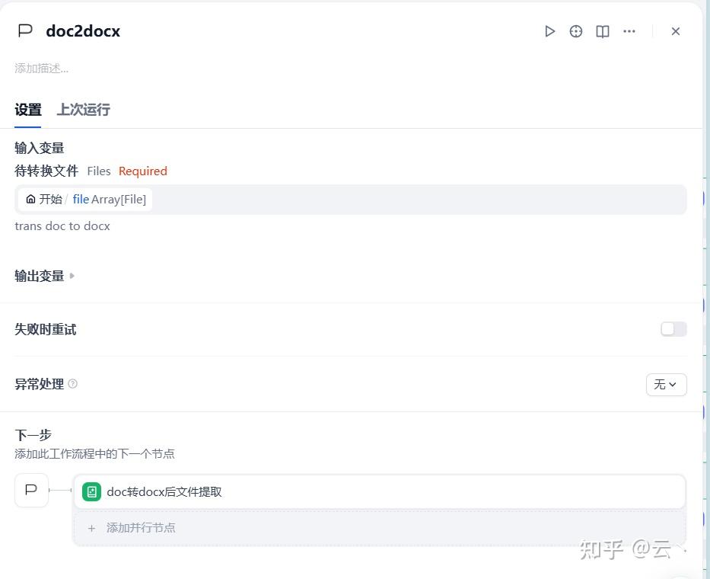Open the help documentation book icon
The width and height of the screenshot is (710, 579).
coord(602,31)
